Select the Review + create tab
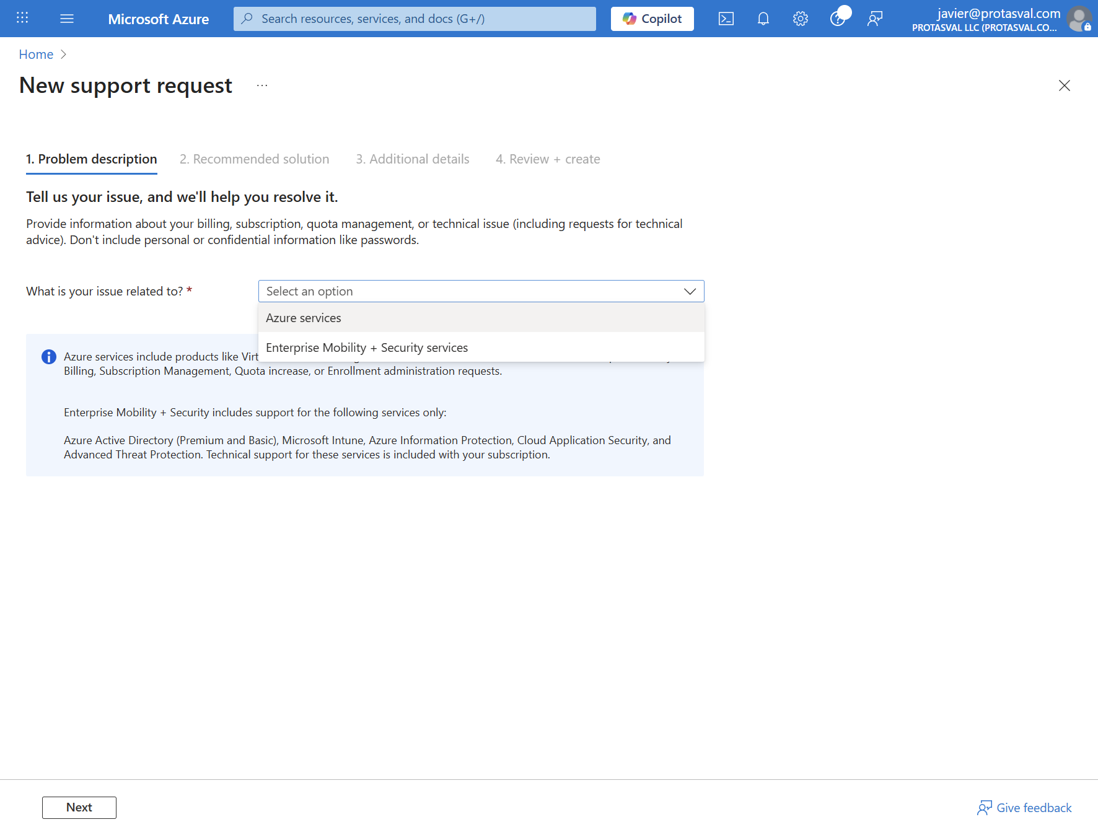 (548, 159)
